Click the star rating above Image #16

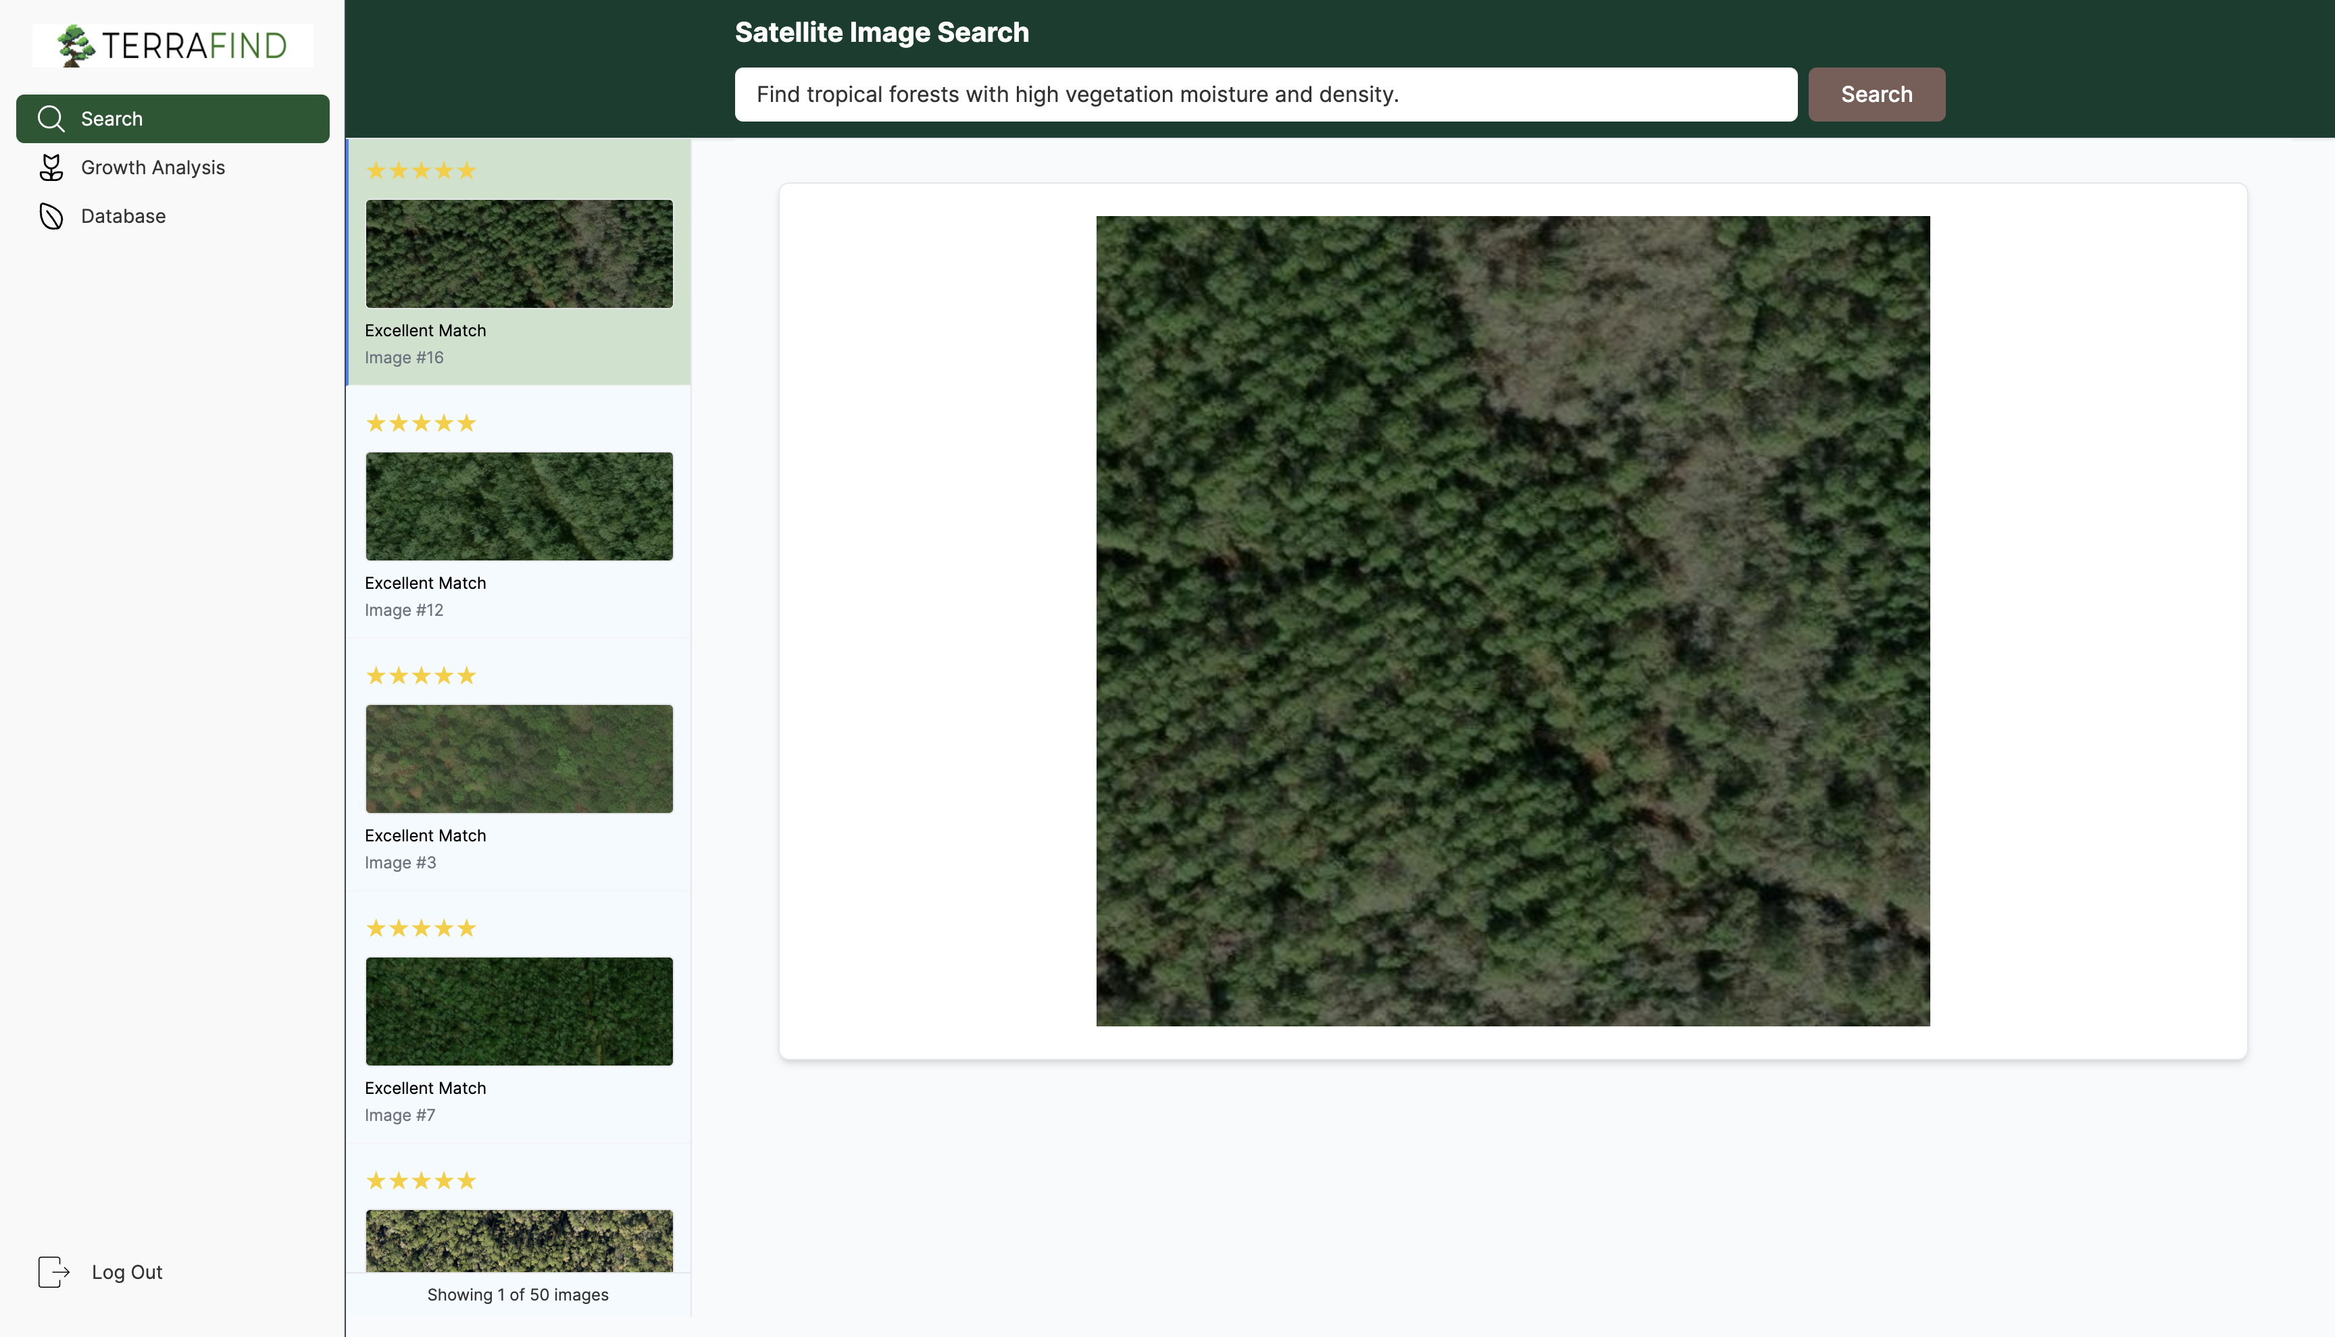tap(421, 171)
